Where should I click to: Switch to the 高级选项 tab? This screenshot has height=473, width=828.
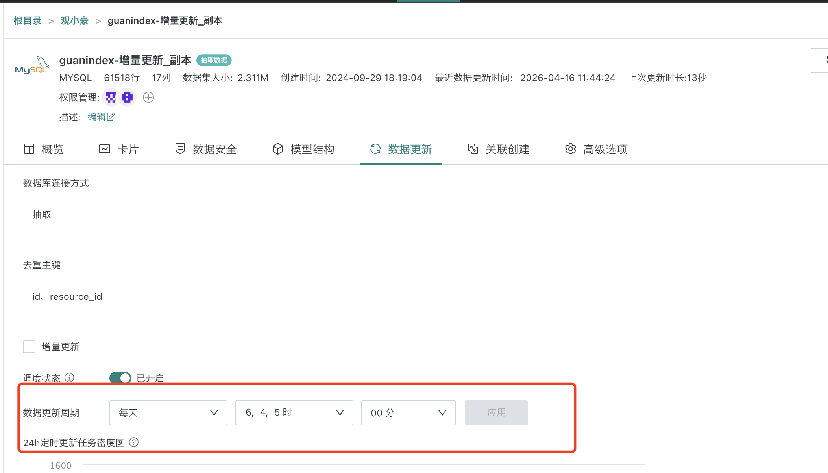point(605,149)
